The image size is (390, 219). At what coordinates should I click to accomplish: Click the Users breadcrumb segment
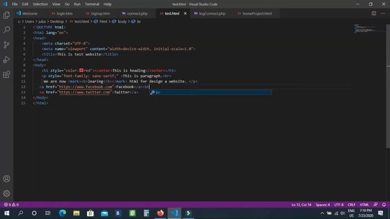(x=29, y=22)
